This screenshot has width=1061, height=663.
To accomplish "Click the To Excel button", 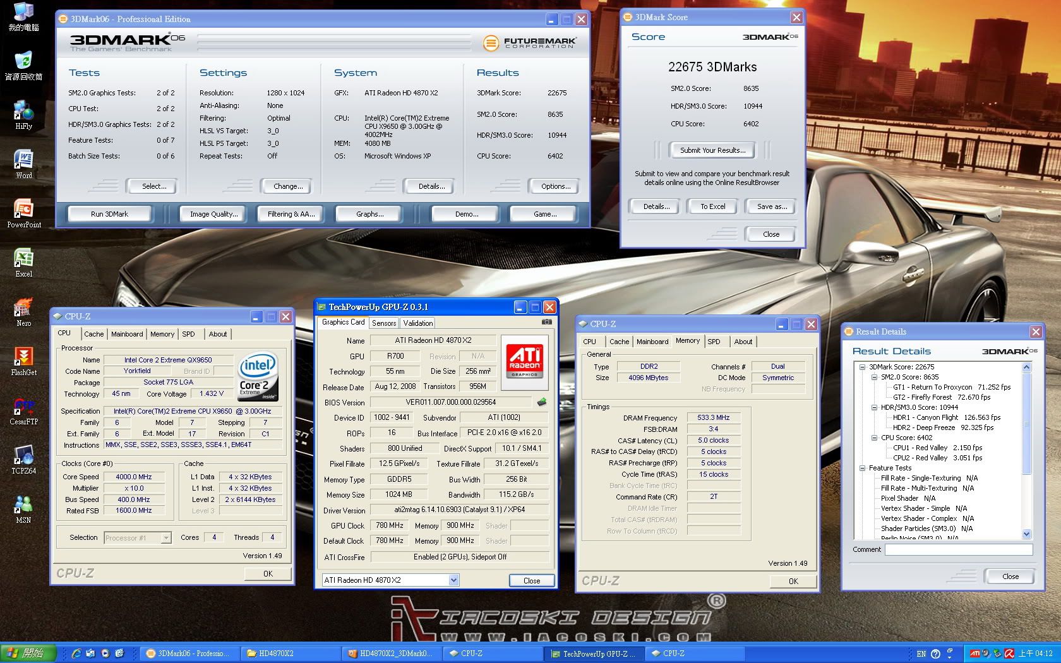I will (x=712, y=206).
